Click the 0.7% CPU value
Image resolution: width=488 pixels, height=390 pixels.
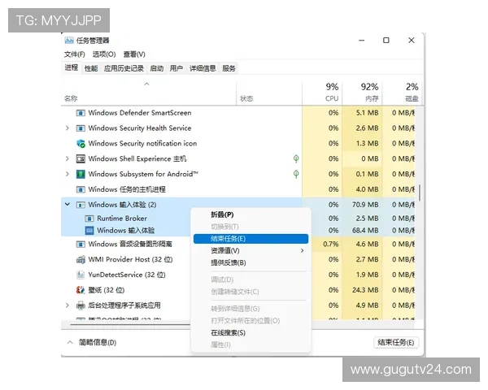point(330,244)
